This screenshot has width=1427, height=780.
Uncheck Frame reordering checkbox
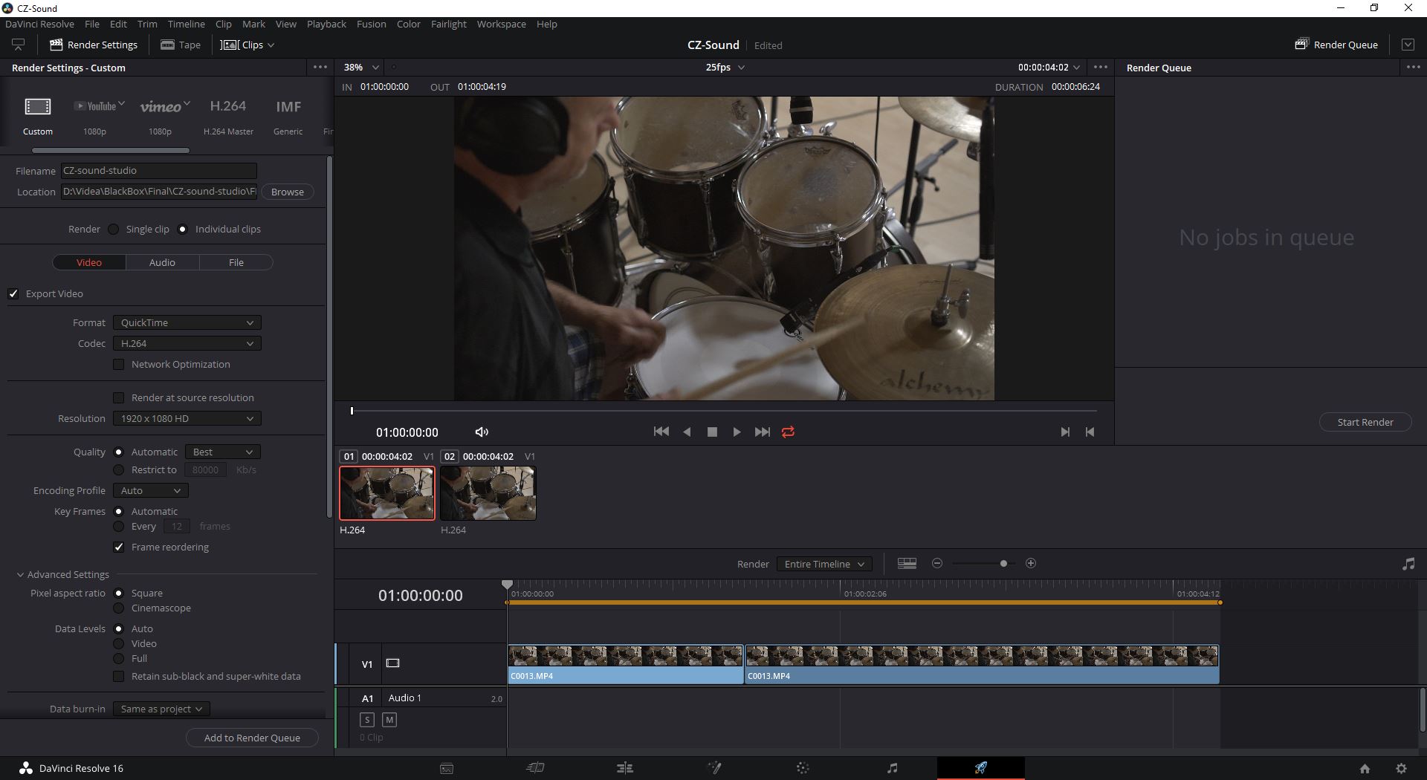(x=118, y=547)
